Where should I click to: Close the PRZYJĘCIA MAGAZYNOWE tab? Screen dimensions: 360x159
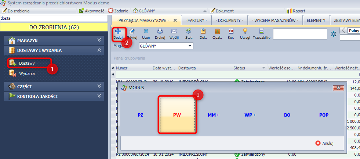(175, 20)
